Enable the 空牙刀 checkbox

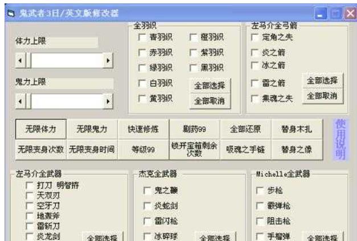30,206
